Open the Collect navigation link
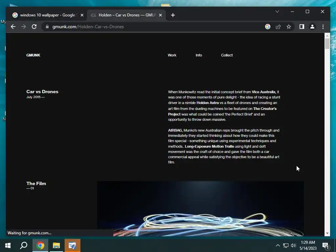This screenshot has width=336, height=252. coord(227,55)
